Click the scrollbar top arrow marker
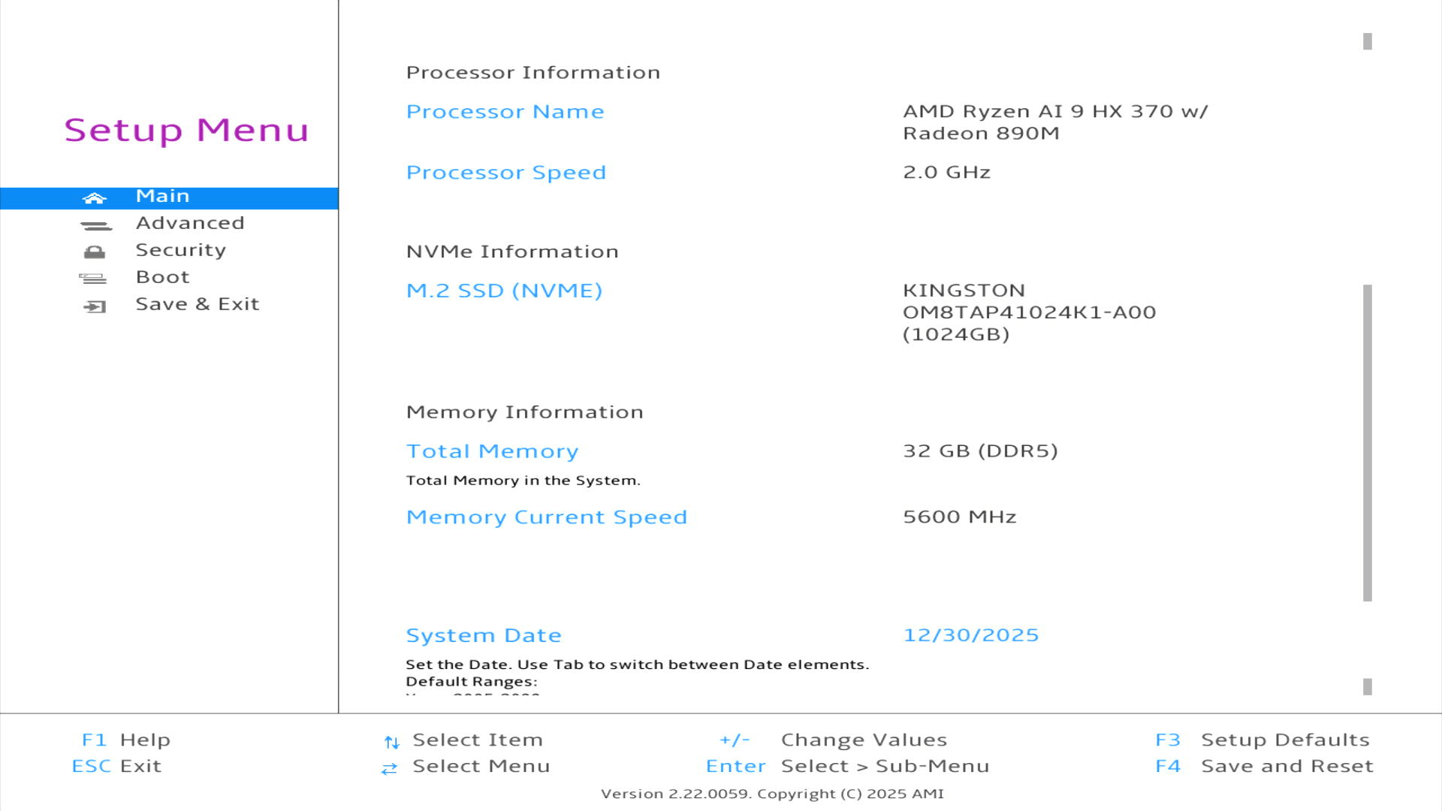Screen dimensions: 1442x811 [x=1368, y=41]
